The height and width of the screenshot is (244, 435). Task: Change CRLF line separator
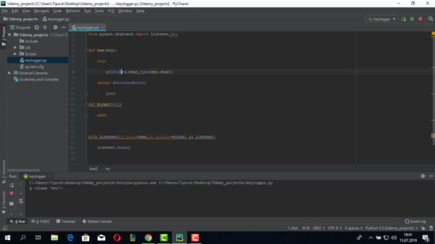click(x=319, y=228)
